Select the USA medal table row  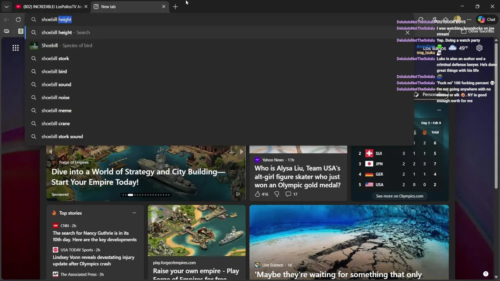point(400,185)
